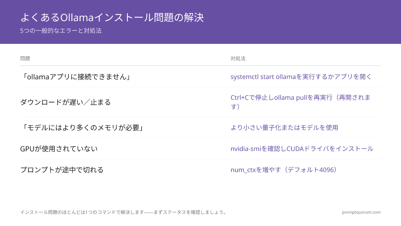Select the fix より小さい量子化またはモデルを使用

(x=284, y=128)
